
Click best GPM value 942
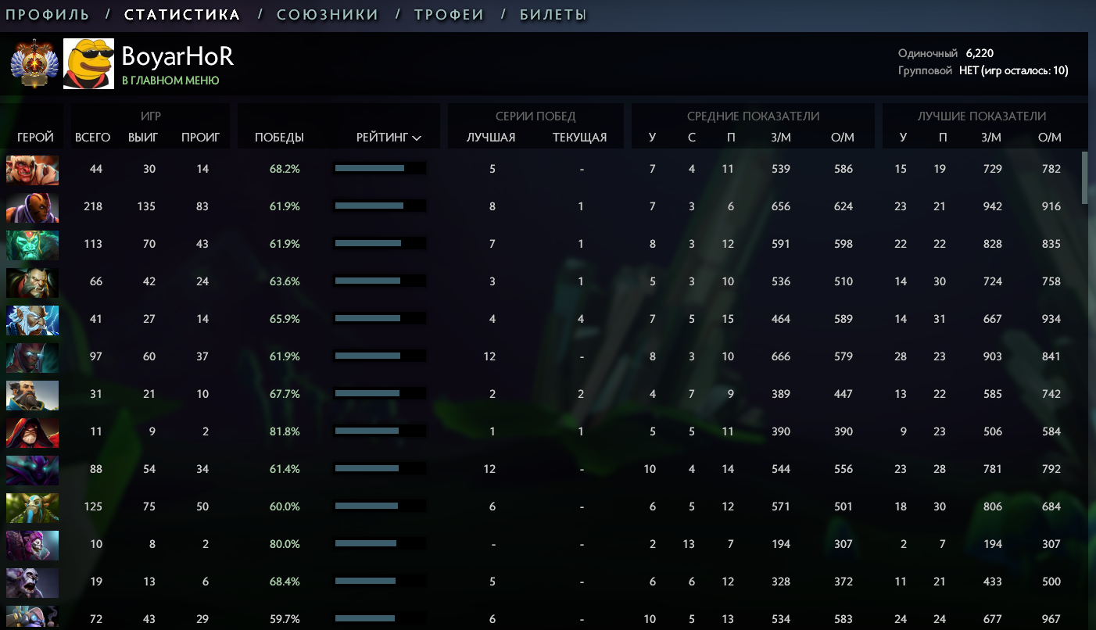pos(992,206)
